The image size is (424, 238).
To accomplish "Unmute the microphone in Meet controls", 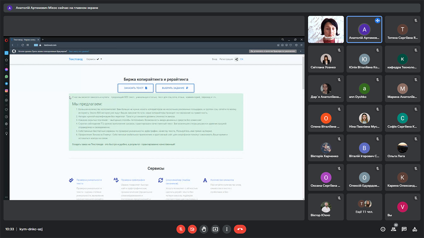I will click(x=181, y=229).
